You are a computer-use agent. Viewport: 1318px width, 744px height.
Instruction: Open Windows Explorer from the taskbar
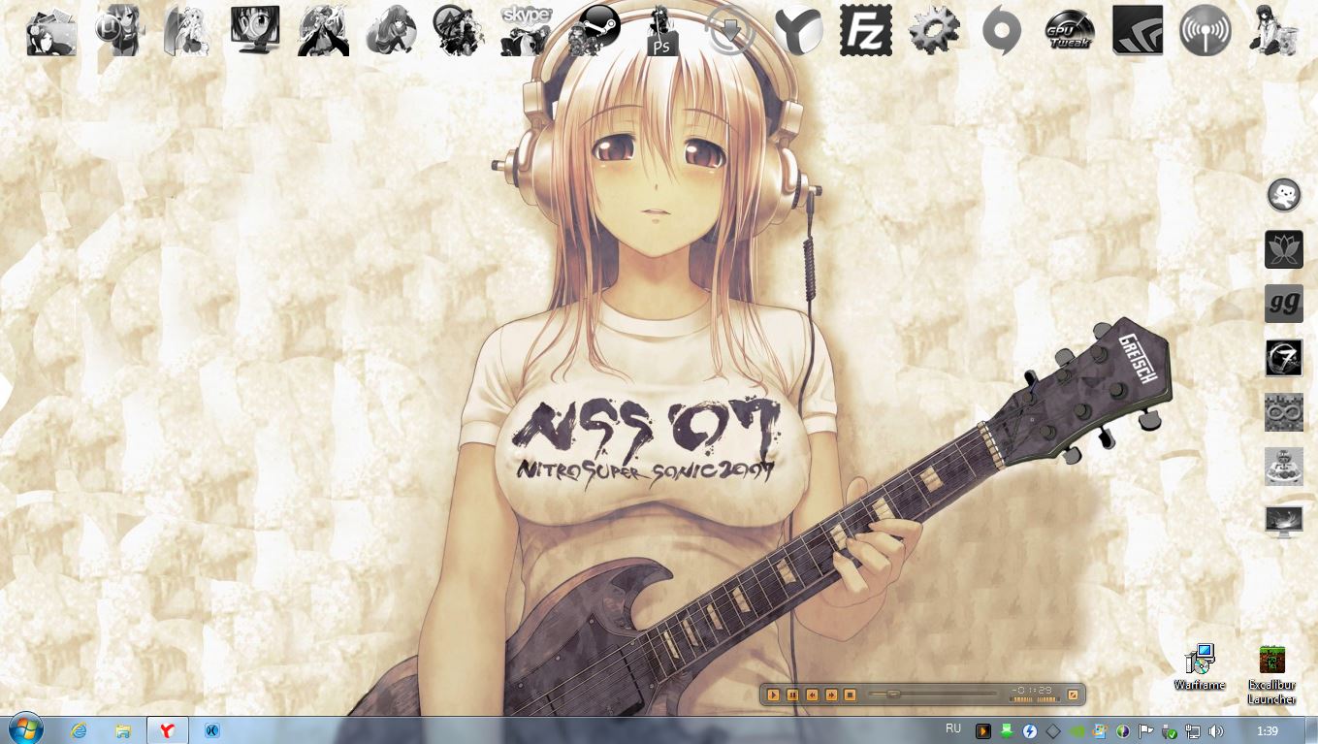123,730
